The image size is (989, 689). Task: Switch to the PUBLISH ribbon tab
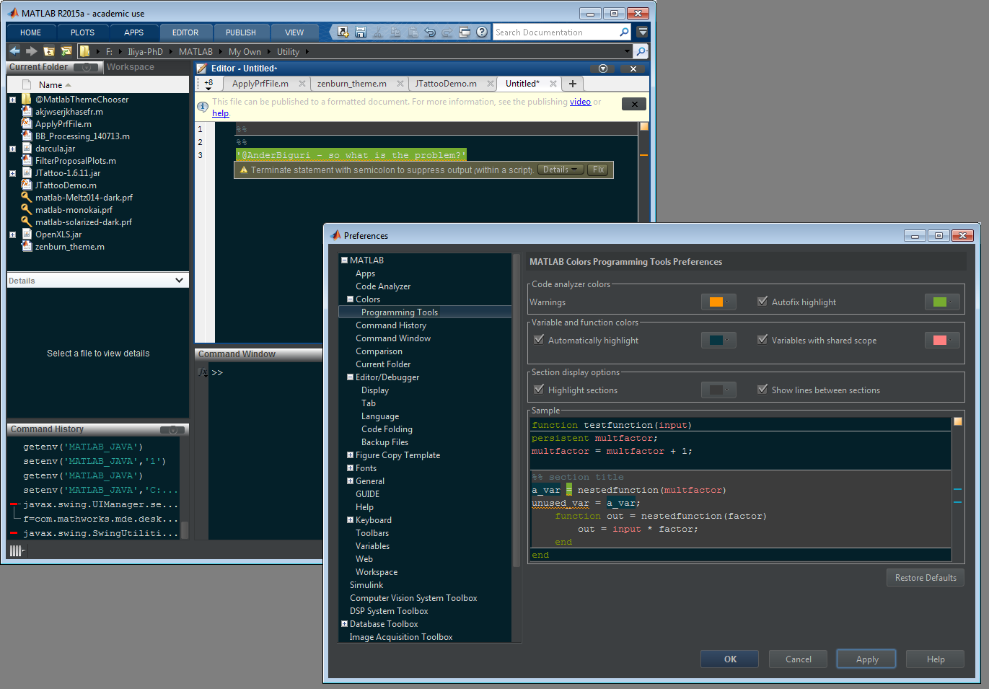[x=240, y=32]
